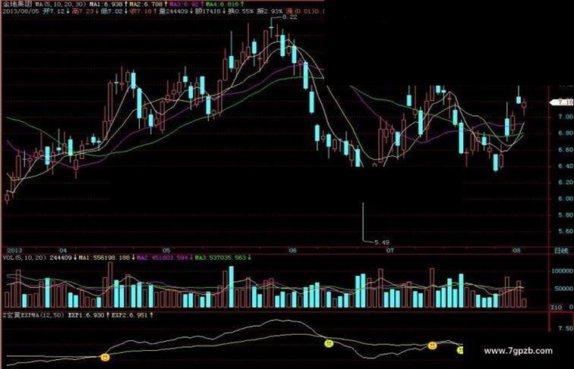Click the current price tag 7.18 on axis
The width and height of the screenshot is (574, 369).
pyautogui.click(x=563, y=102)
